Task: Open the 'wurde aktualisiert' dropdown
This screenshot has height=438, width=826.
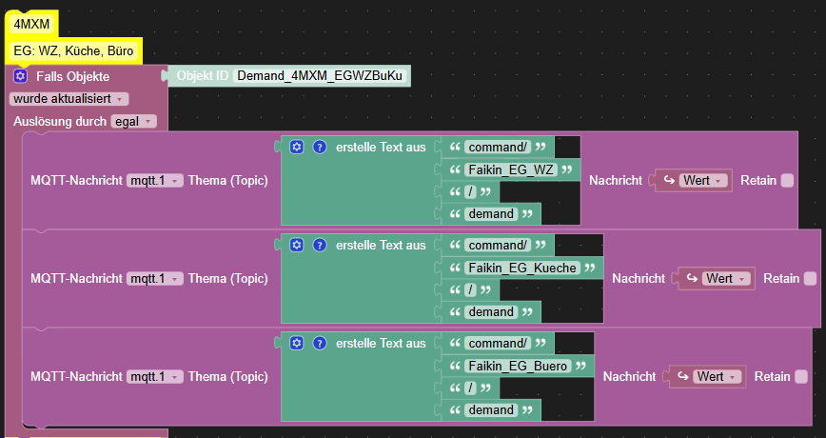Action: [69, 98]
